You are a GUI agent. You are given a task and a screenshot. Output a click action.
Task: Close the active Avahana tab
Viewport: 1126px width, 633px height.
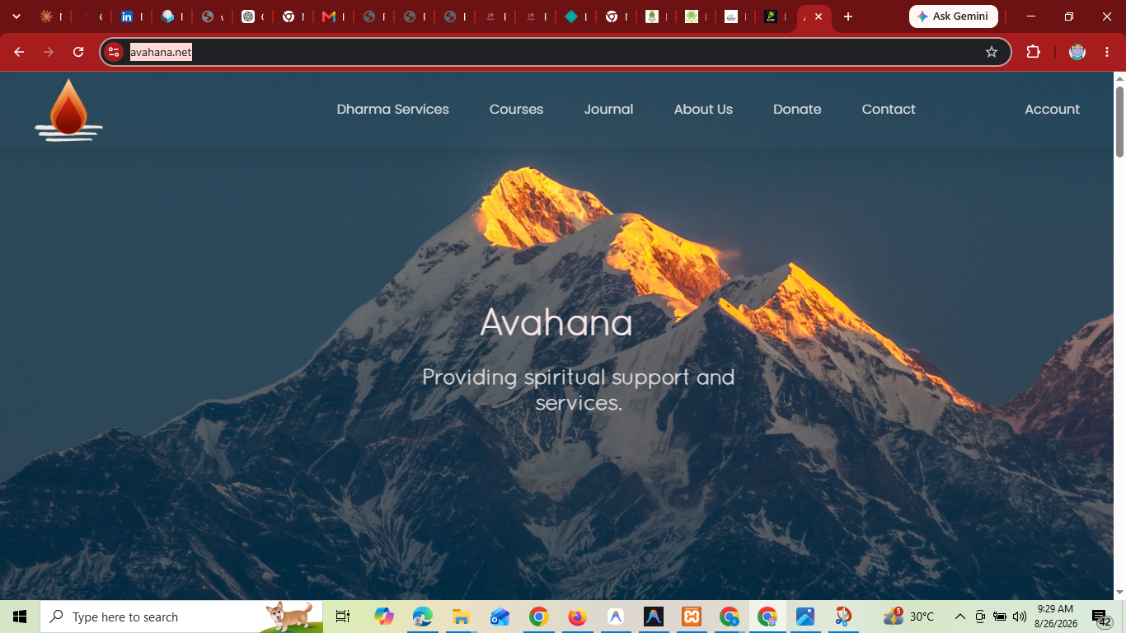[818, 16]
